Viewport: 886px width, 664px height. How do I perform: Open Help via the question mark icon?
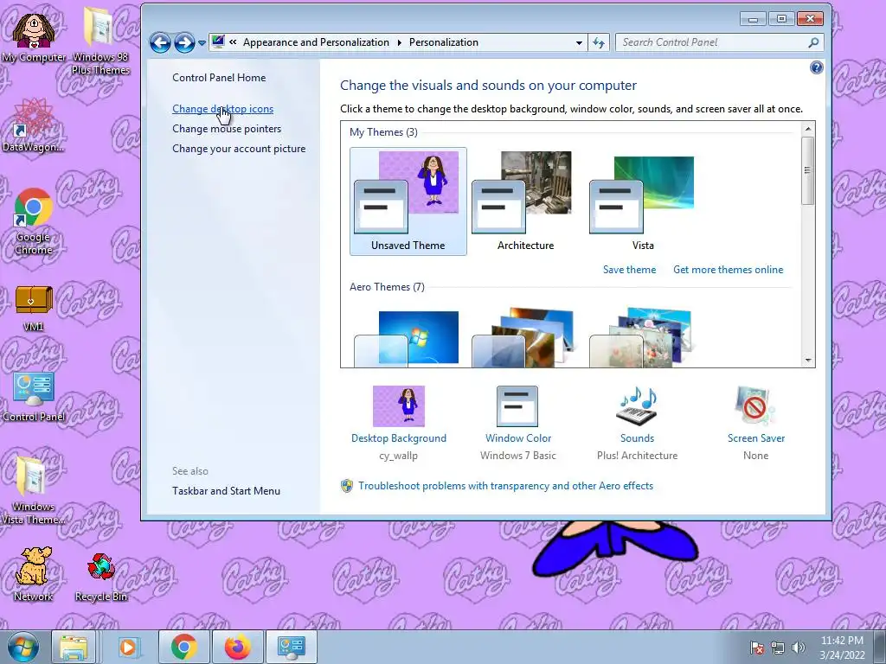tap(816, 68)
